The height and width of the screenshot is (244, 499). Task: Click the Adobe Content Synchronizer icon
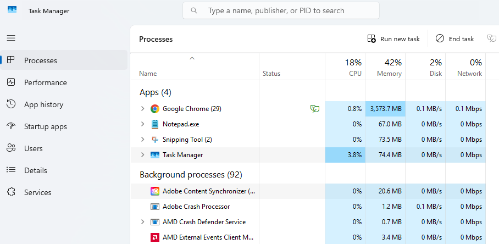(155, 191)
